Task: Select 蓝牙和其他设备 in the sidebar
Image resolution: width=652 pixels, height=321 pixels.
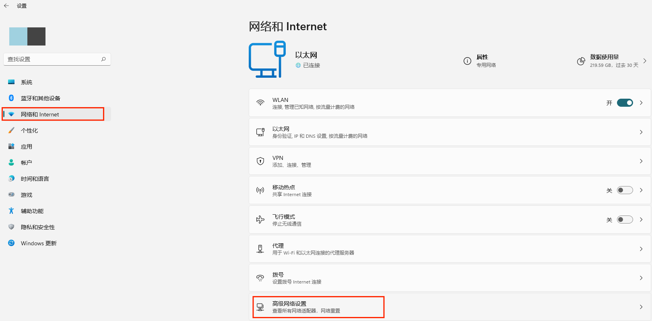Action: (x=57, y=98)
